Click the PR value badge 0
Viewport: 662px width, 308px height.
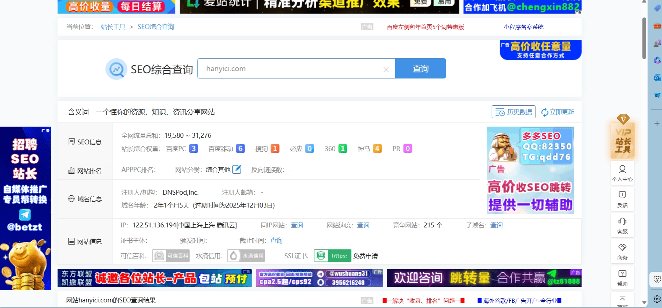(x=408, y=149)
